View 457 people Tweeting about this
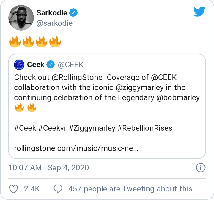The width and height of the screenshot is (214, 200). [x=130, y=188]
